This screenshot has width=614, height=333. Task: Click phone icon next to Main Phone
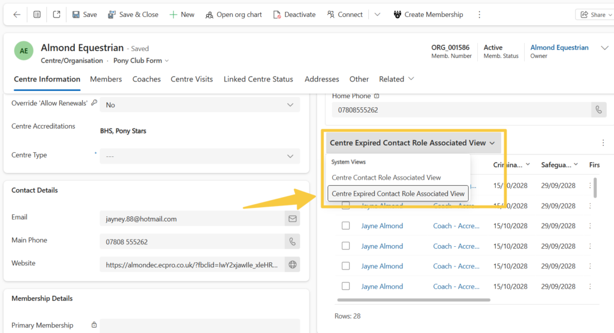point(292,242)
